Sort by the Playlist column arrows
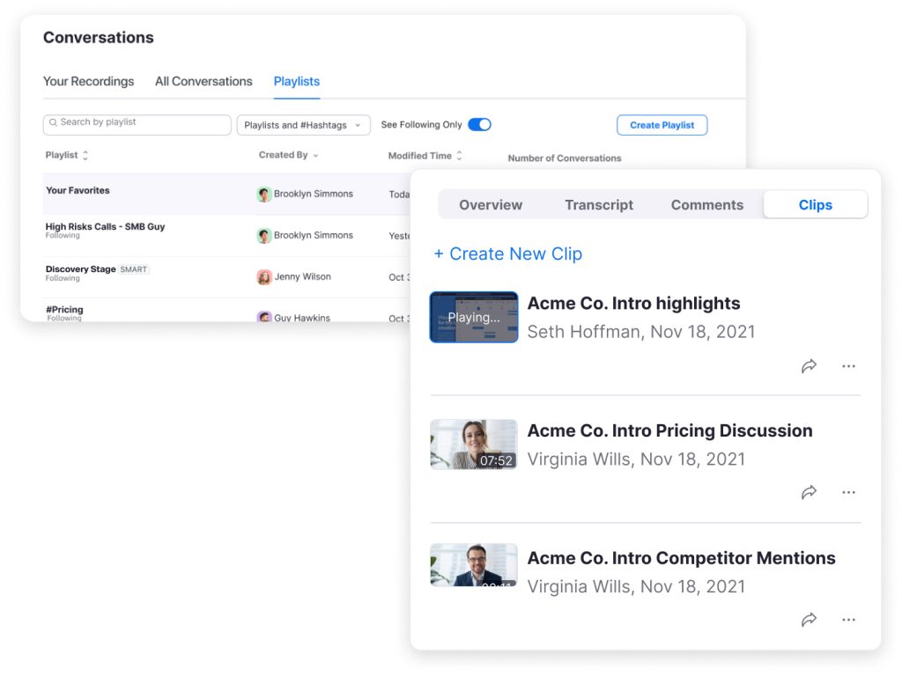902x676 pixels. click(x=85, y=155)
